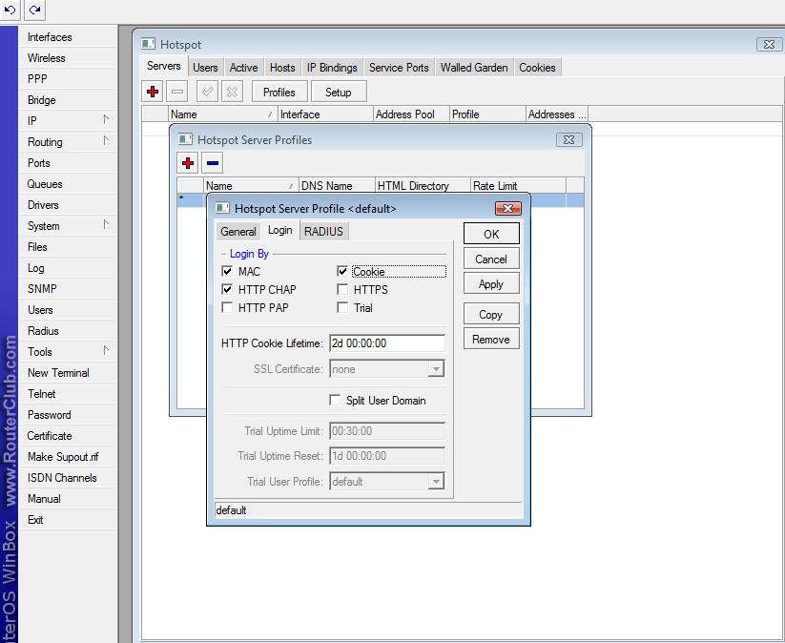Click the Trial Uptime Reset field

(x=387, y=456)
